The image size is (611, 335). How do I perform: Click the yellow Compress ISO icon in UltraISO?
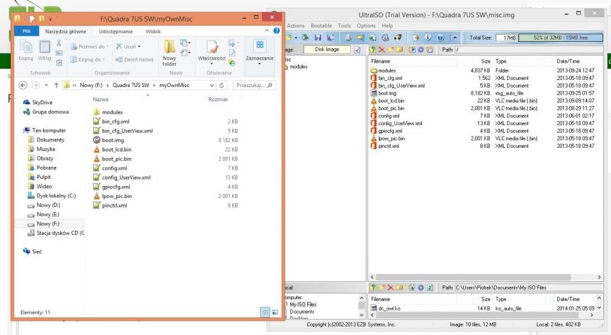pyautogui.click(x=360, y=38)
